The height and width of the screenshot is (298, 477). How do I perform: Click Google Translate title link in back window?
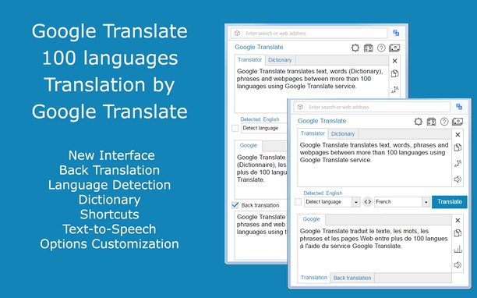(x=259, y=47)
